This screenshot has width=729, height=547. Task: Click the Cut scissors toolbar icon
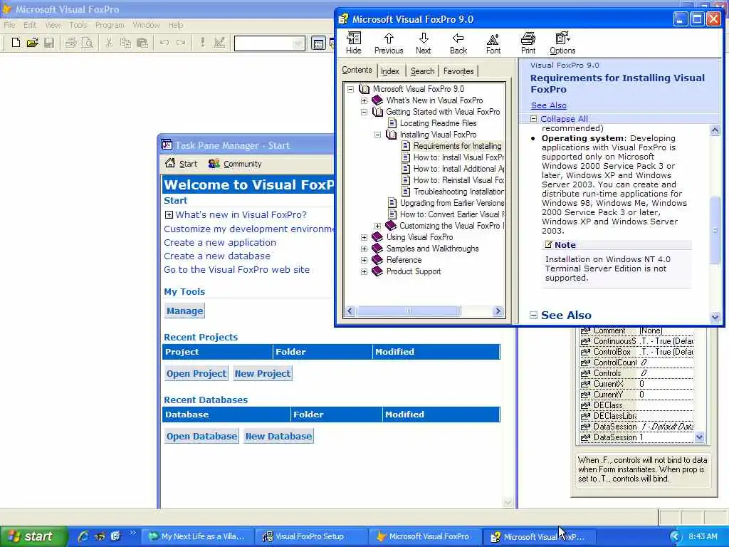coord(109,43)
